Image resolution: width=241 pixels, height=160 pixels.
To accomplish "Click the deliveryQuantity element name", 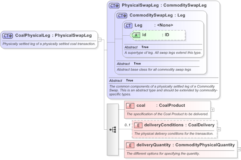I will (x=153, y=145).
